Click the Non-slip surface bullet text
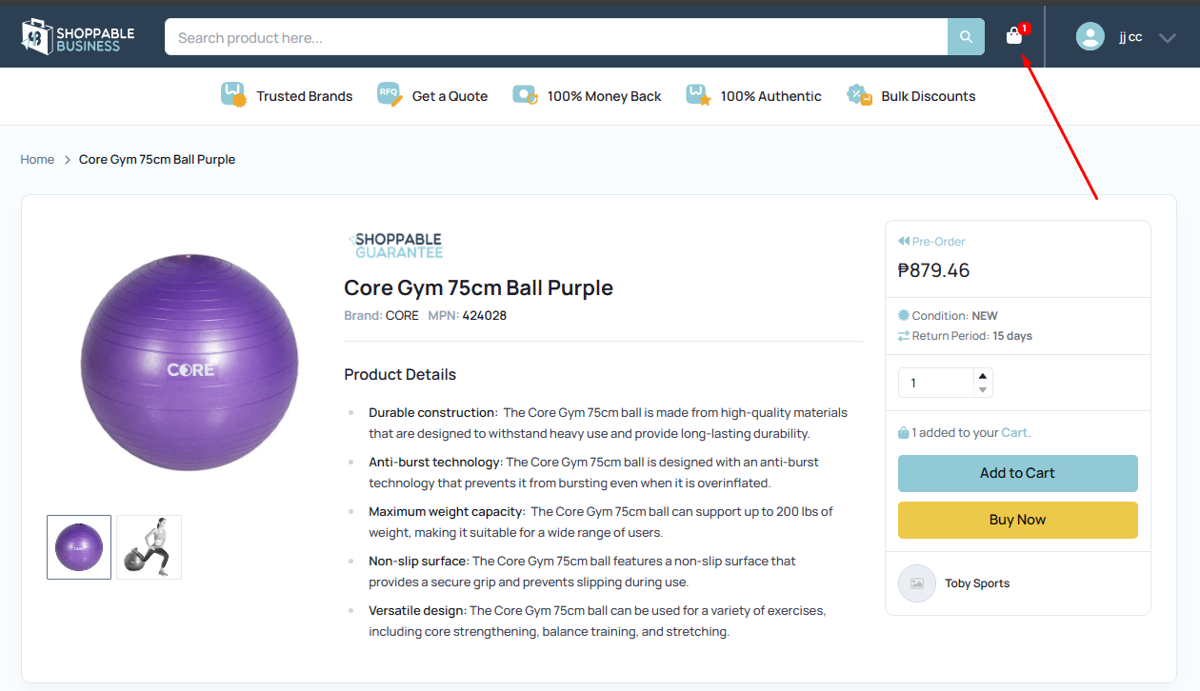This screenshot has width=1200, height=691. (583, 571)
